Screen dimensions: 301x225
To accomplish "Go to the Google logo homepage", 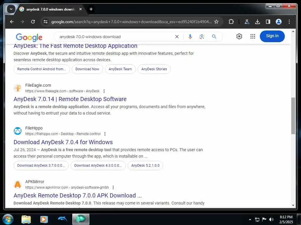I will (29, 37).
